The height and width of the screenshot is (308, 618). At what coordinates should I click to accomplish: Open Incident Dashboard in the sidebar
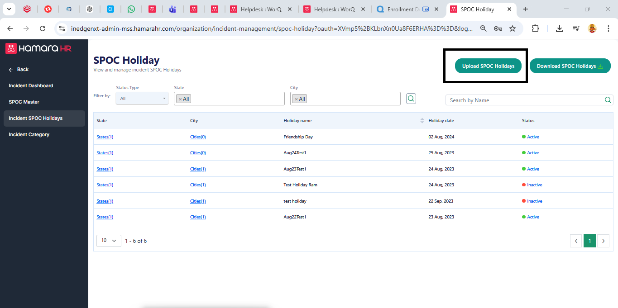[x=31, y=85]
